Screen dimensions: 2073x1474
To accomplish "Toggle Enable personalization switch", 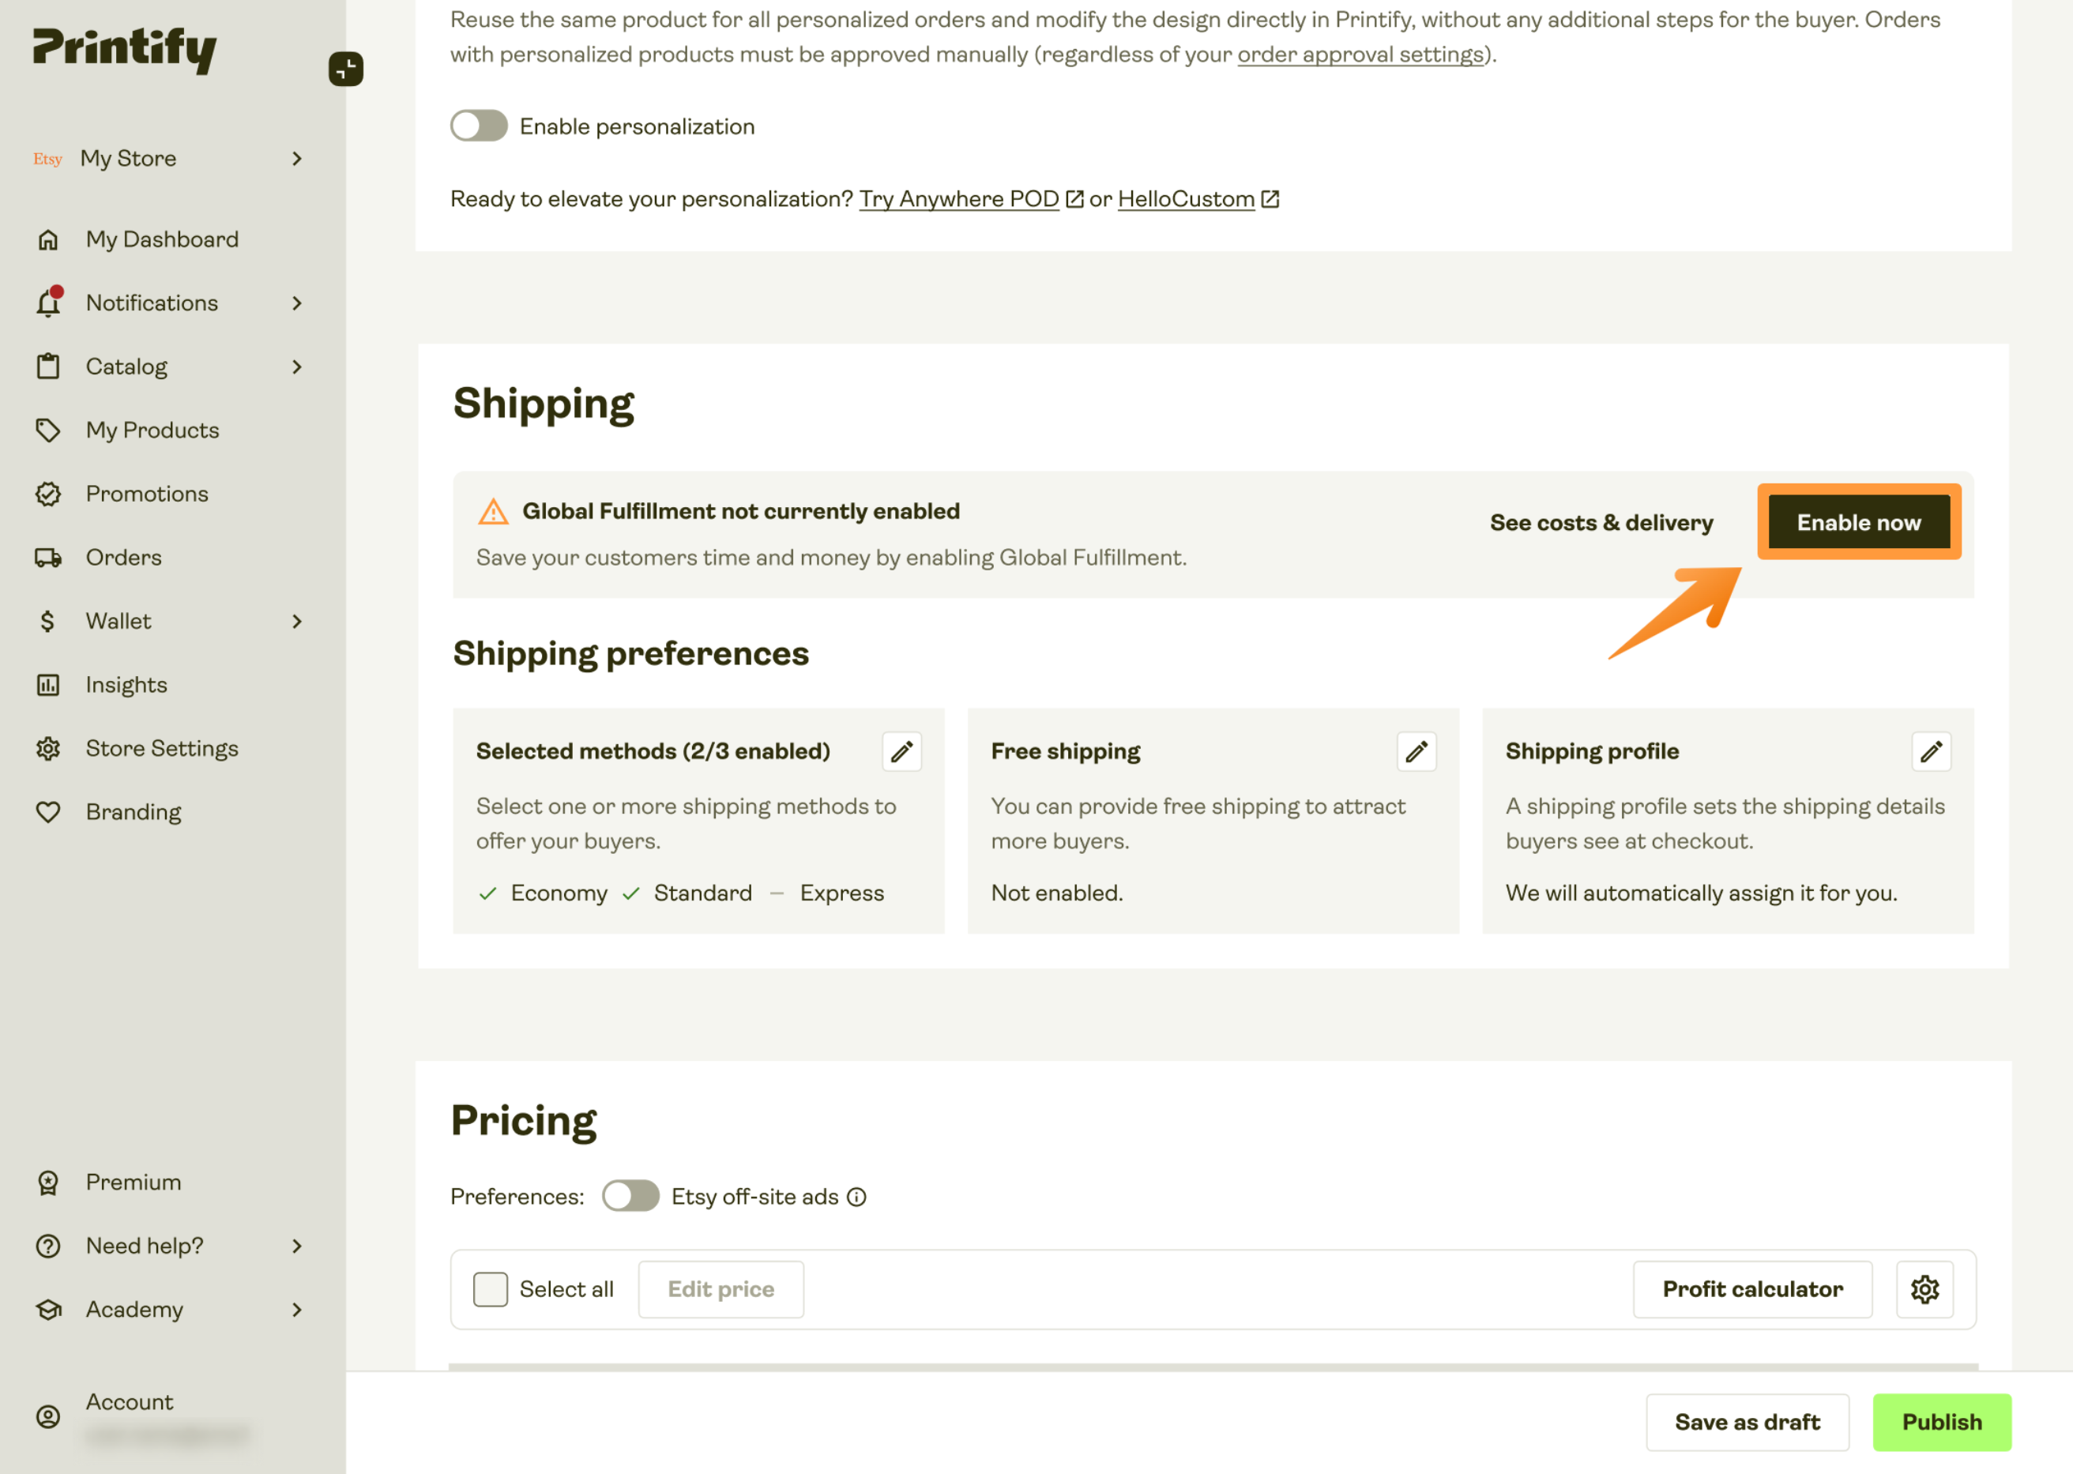I will [478, 126].
